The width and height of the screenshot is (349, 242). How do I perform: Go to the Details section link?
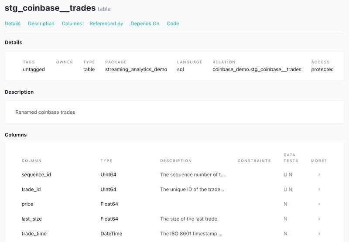point(13,24)
